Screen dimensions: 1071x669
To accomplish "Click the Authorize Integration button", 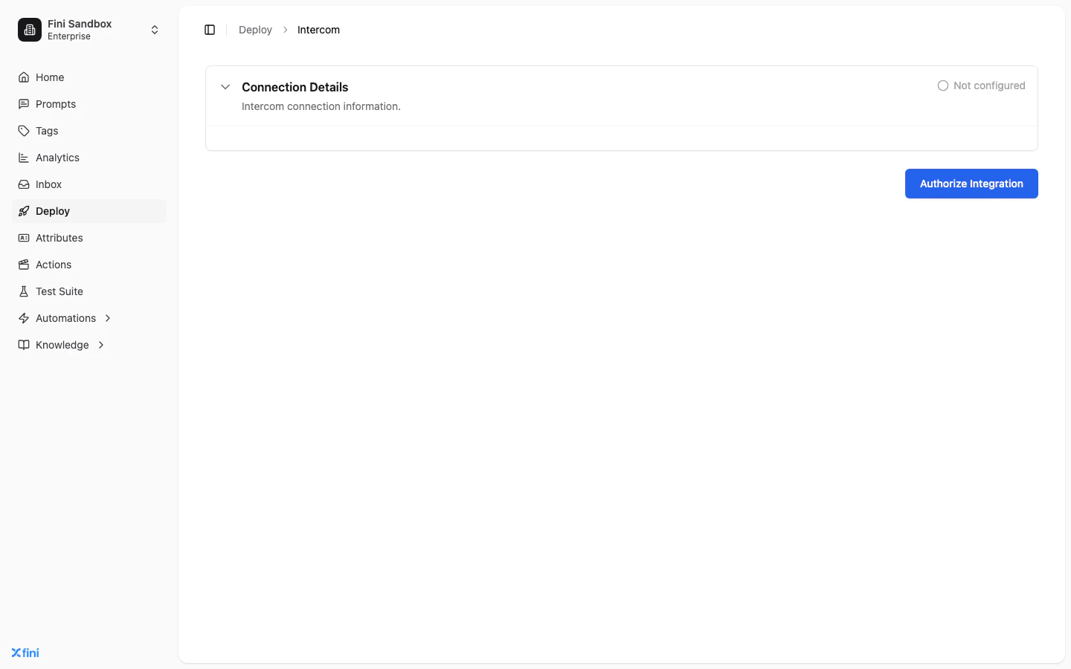I will [971, 184].
